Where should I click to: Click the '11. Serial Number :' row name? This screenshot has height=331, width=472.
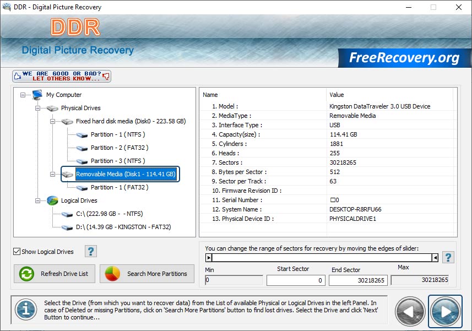[237, 200]
